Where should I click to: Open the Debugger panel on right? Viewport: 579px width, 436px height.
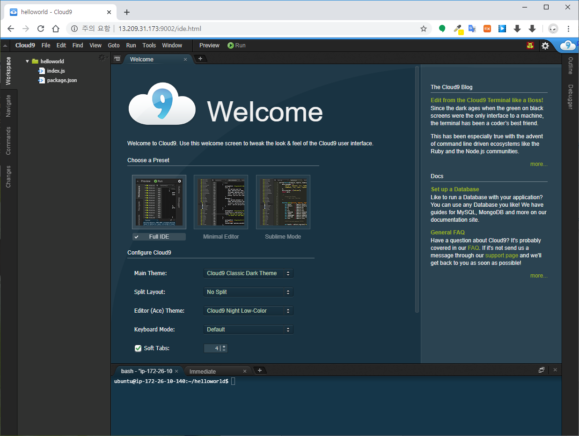pyautogui.click(x=570, y=97)
